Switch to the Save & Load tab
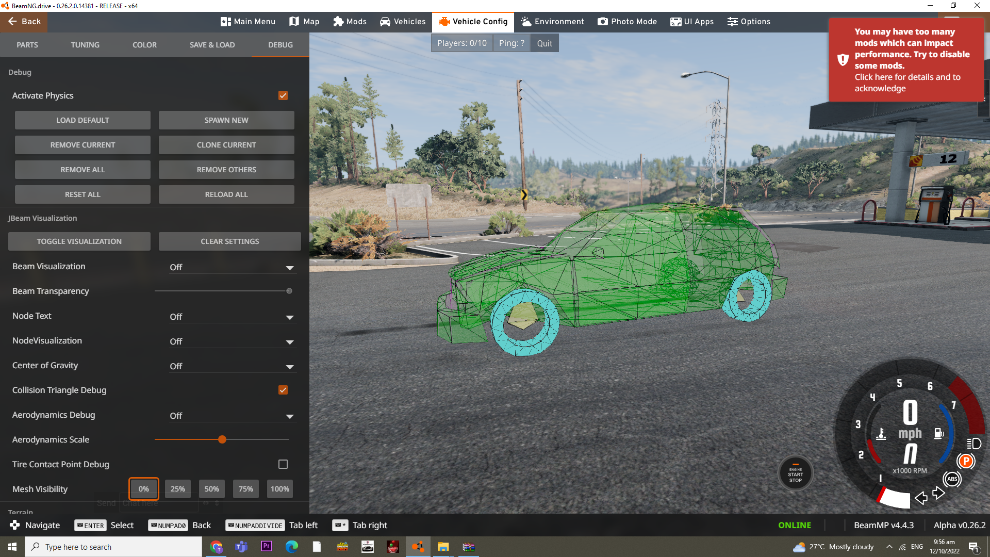The width and height of the screenshot is (990, 557). pos(212,45)
